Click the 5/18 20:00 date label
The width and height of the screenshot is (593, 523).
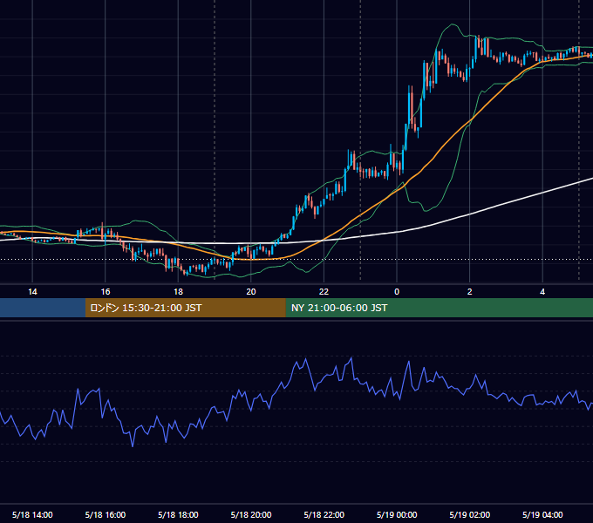coord(251,514)
